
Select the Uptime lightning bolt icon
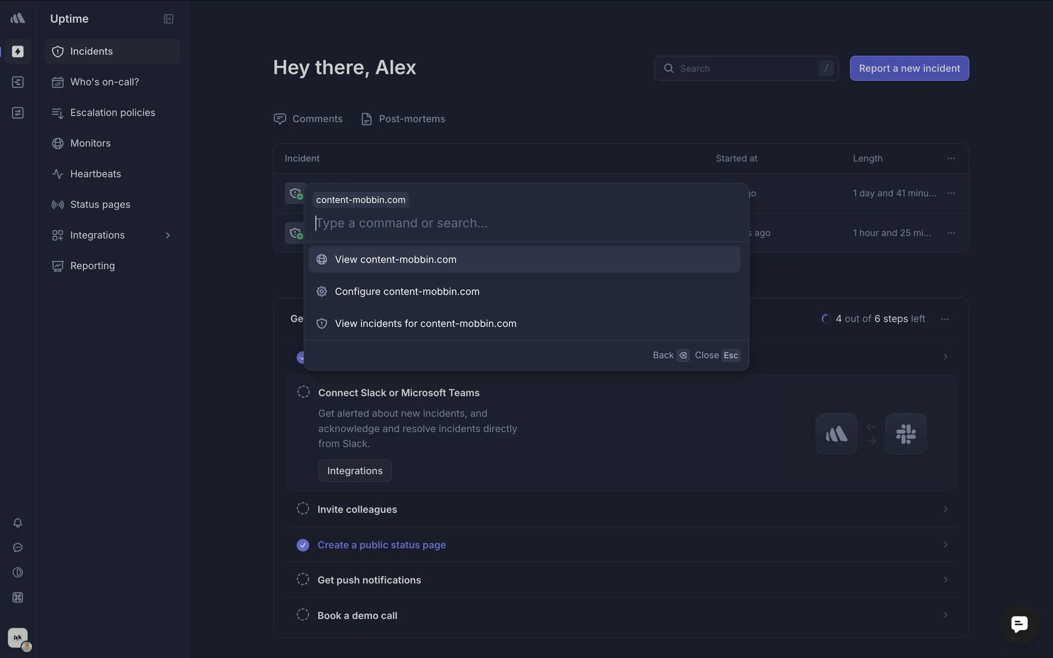click(x=18, y=52)
